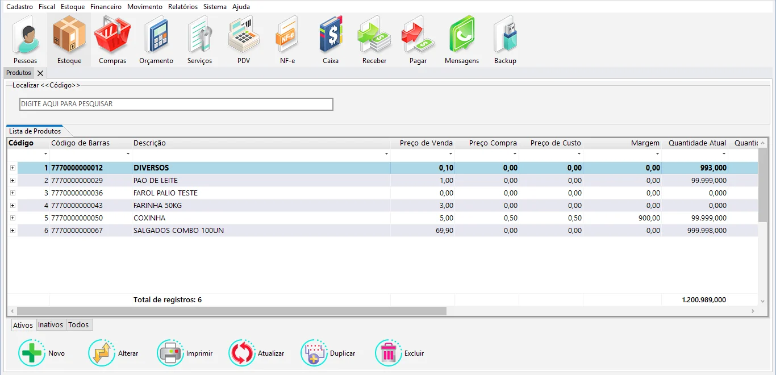This screenshot has width=776, height=375.
Task: Click the horizontal scrollbar of the product list
Action: tap(232, 311)
